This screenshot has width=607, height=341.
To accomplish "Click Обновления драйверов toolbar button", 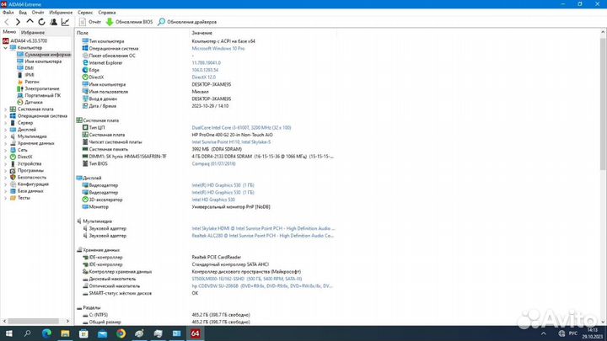I will [187, 22].
